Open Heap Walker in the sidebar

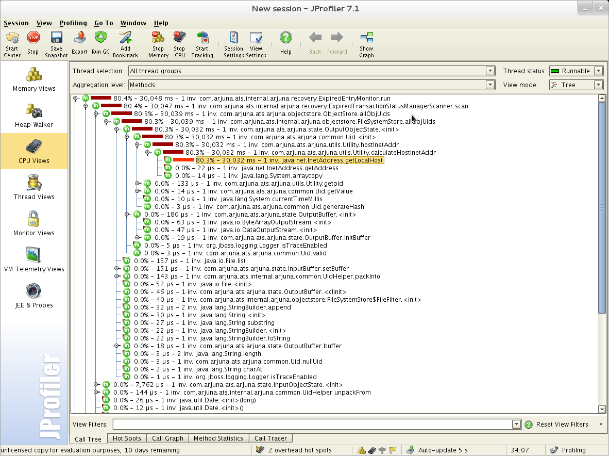34,116
